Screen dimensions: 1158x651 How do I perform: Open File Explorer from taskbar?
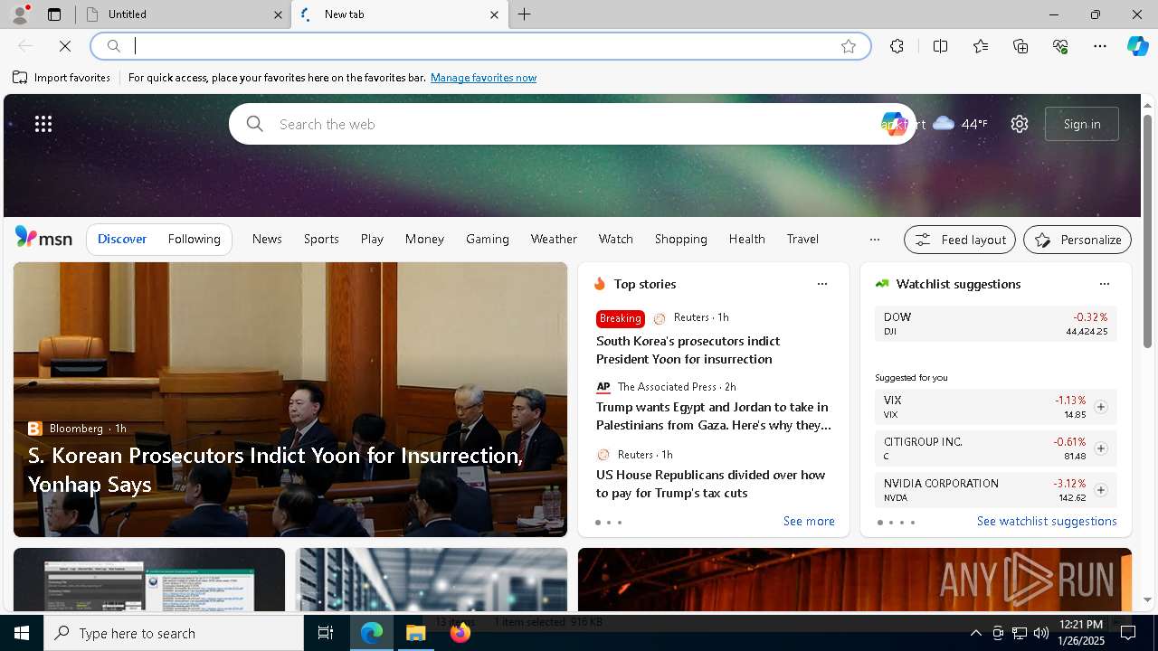pyautogui.click(x=416, y=633)
